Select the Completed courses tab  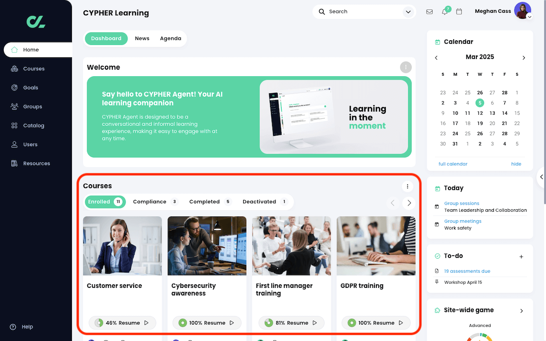click(x=210, y=202)
